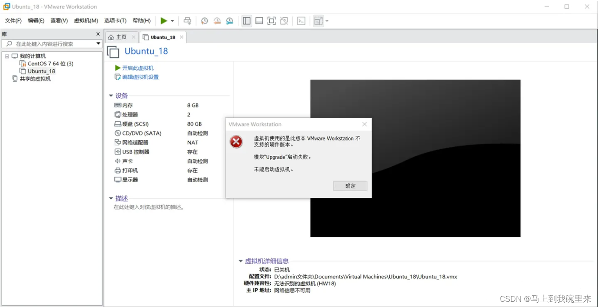Click the 硬盘 (SCSI) device icon
The height and width of the screenshot is (307, 598).
(x=118, y=124)
